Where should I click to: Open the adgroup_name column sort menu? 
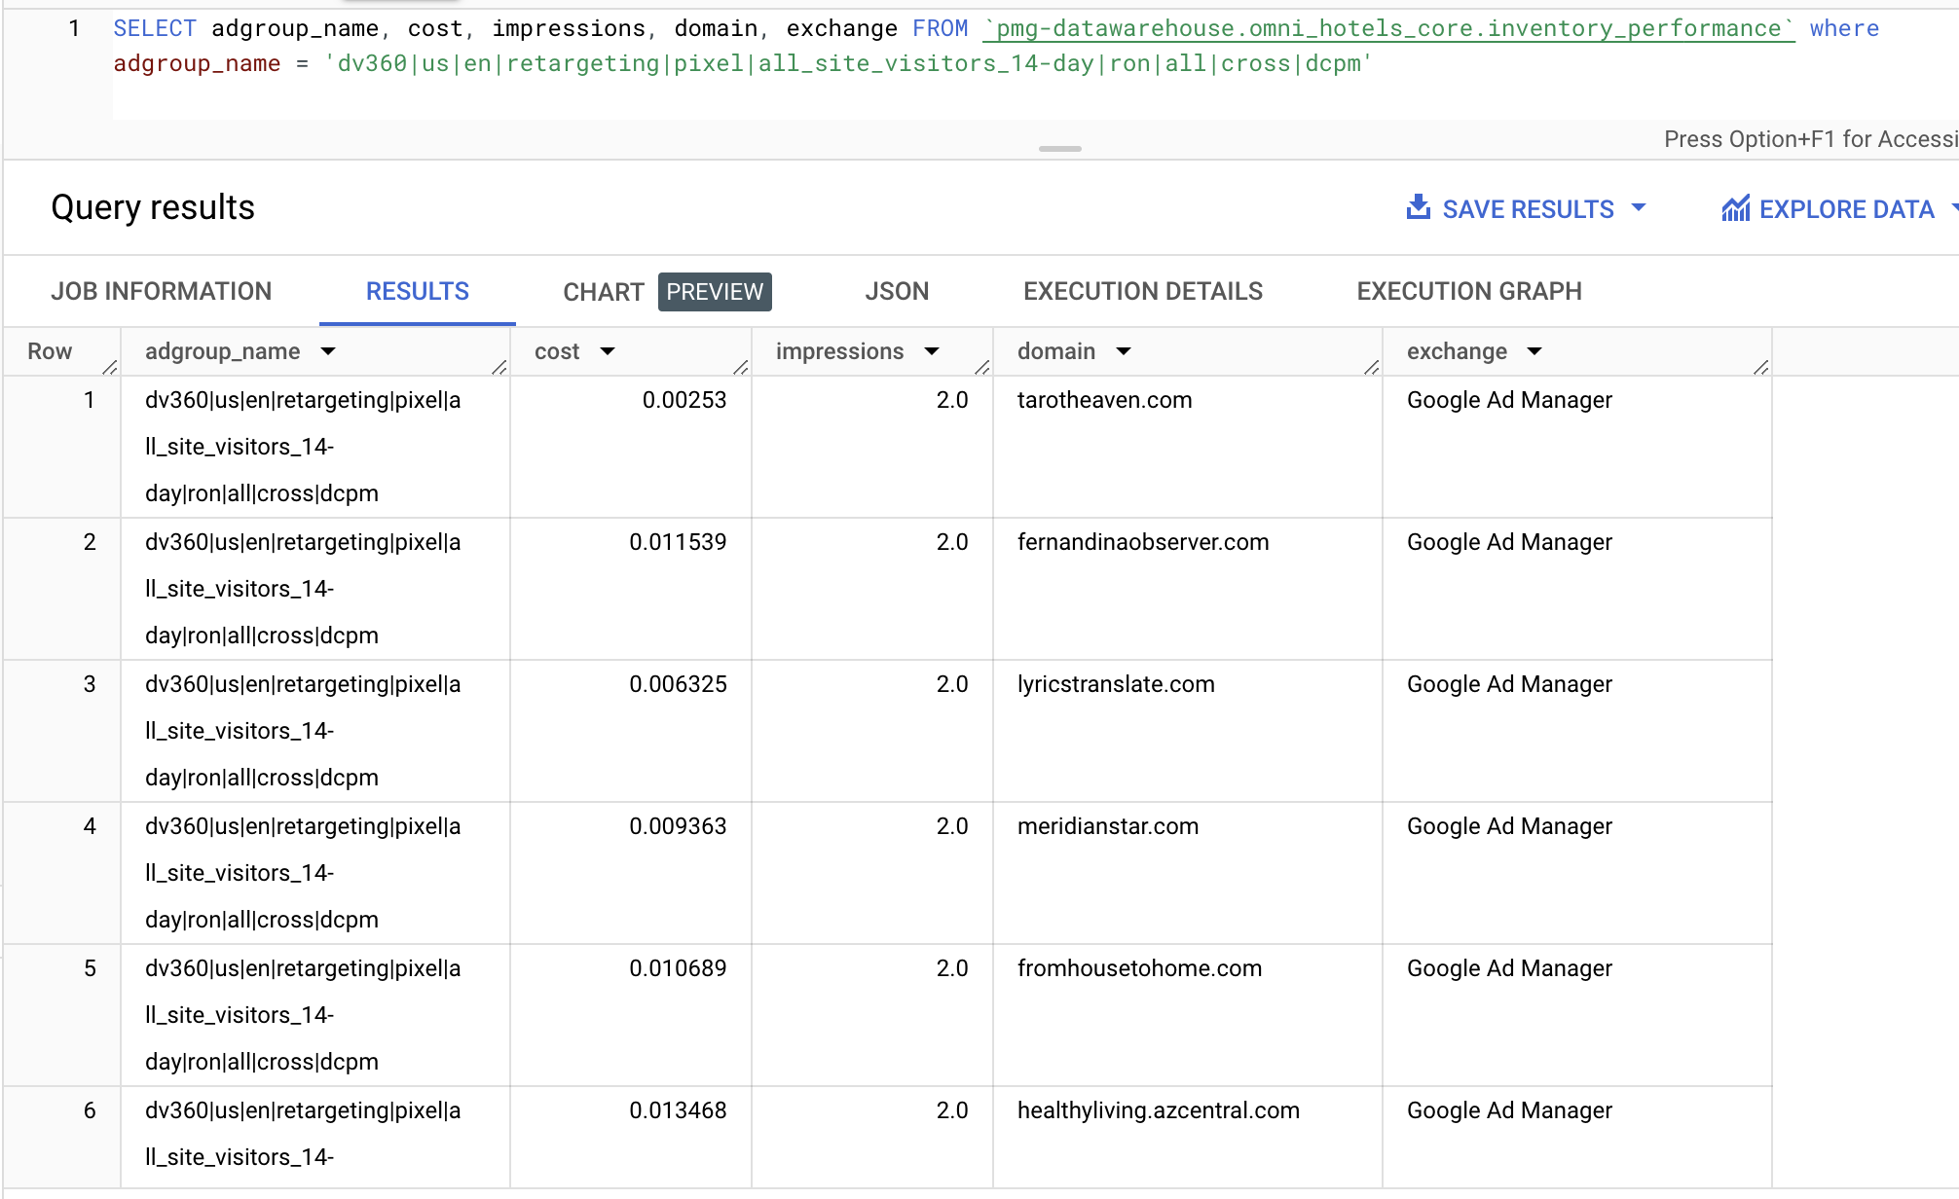328,351
